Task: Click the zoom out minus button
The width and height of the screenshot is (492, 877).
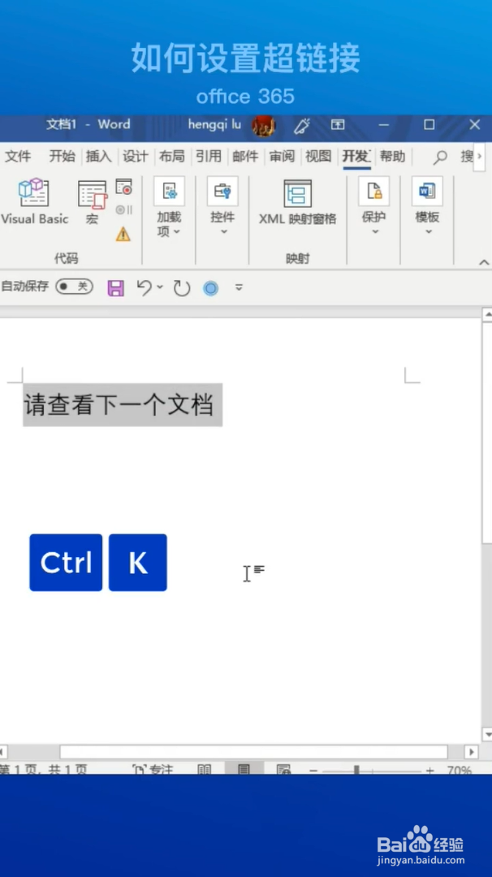Action: point(313,771)
